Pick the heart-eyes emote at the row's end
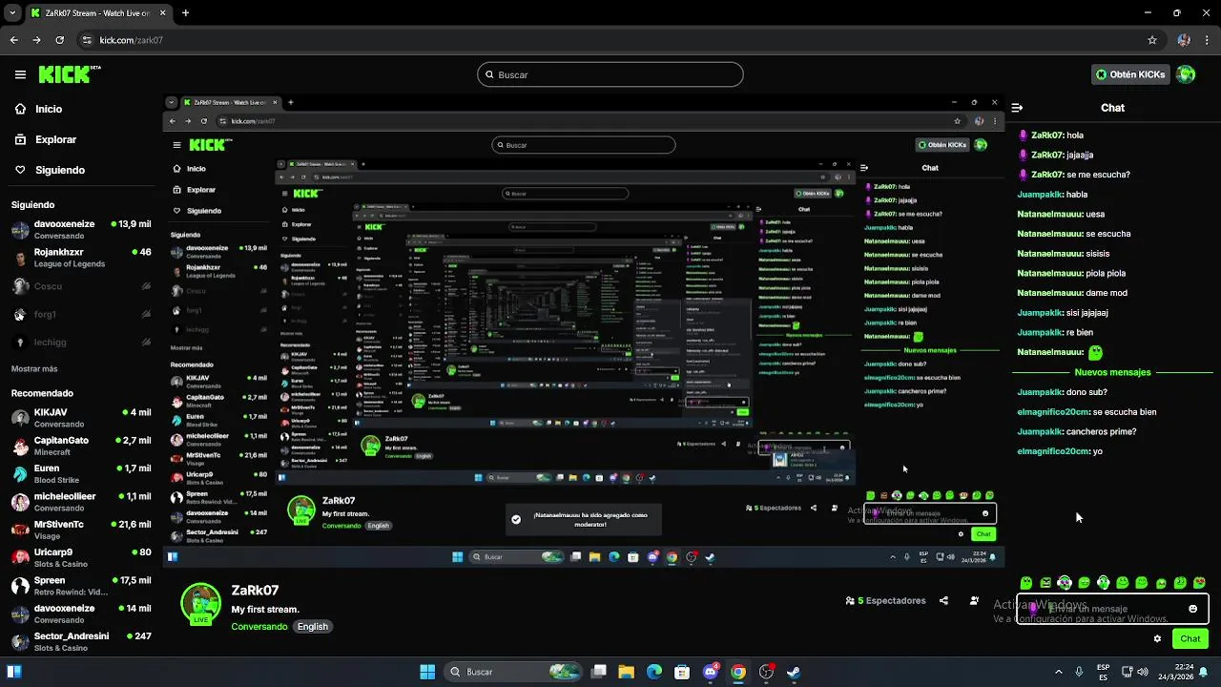This screenshot has width=1221, height=687. point(1199,583)
